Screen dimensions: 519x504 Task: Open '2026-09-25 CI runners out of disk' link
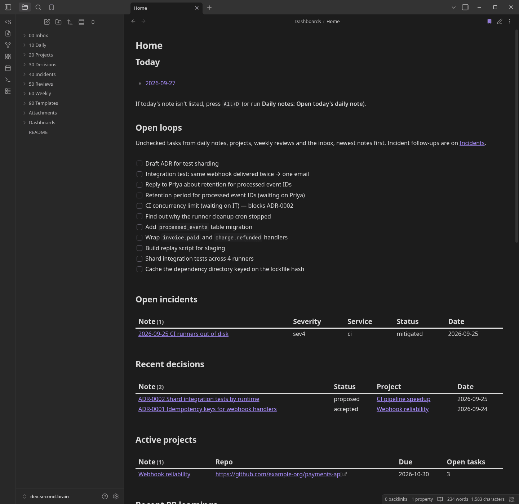[183, 334]
